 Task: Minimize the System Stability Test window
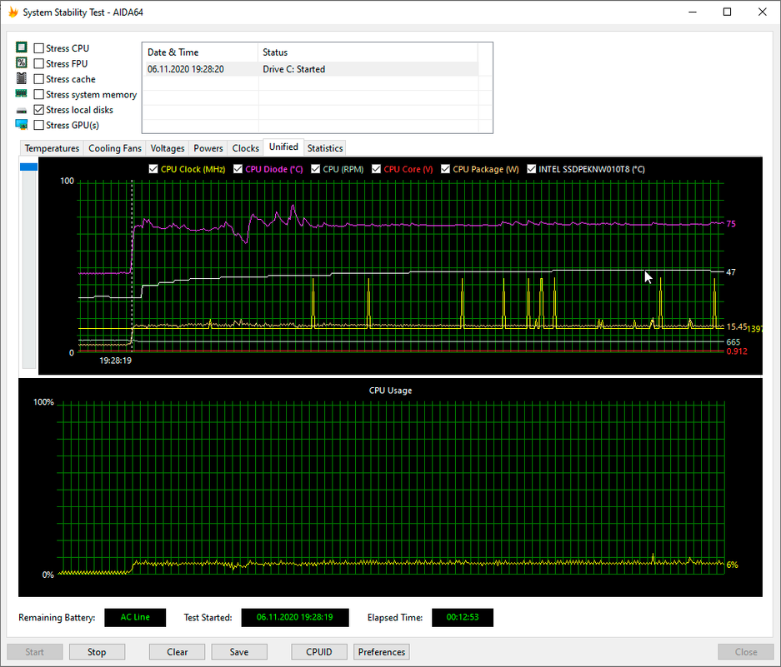coord(693,12)
